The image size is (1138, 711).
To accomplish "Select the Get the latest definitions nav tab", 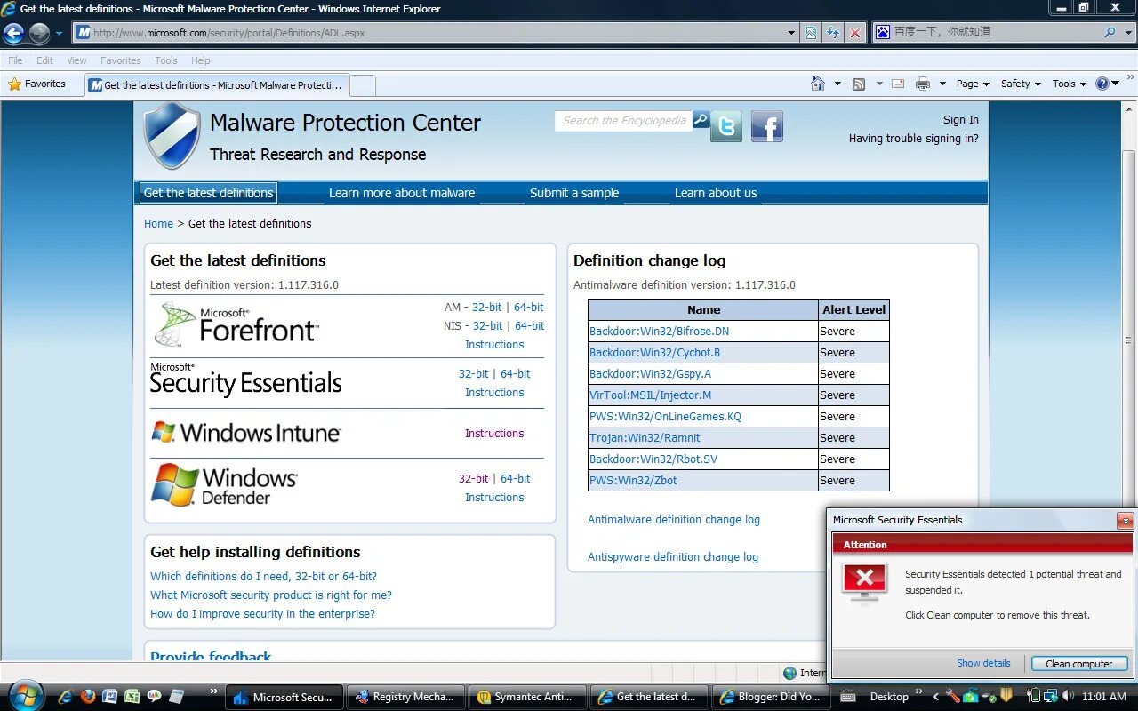I will [208, 193].
